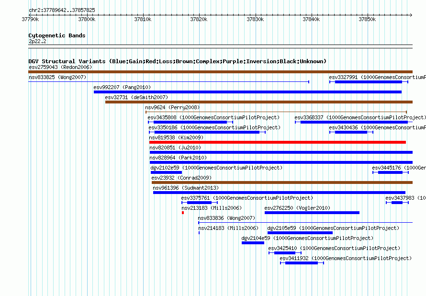Open the esv3425410 variant label
426x296 pixels.
pyautogui.click(x=334, y=248)
